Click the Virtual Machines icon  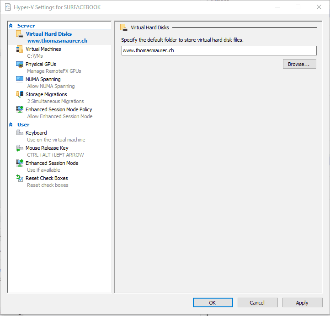click(20, 49)
